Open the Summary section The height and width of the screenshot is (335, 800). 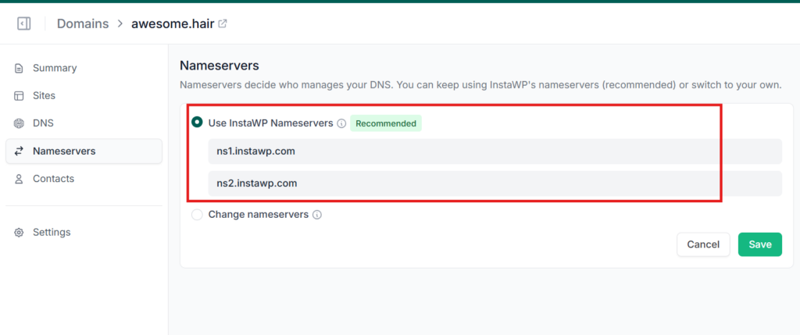point(84,68)
